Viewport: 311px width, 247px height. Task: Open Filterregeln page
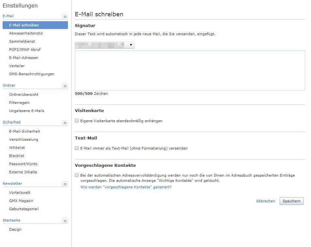(x=19, y=103)
